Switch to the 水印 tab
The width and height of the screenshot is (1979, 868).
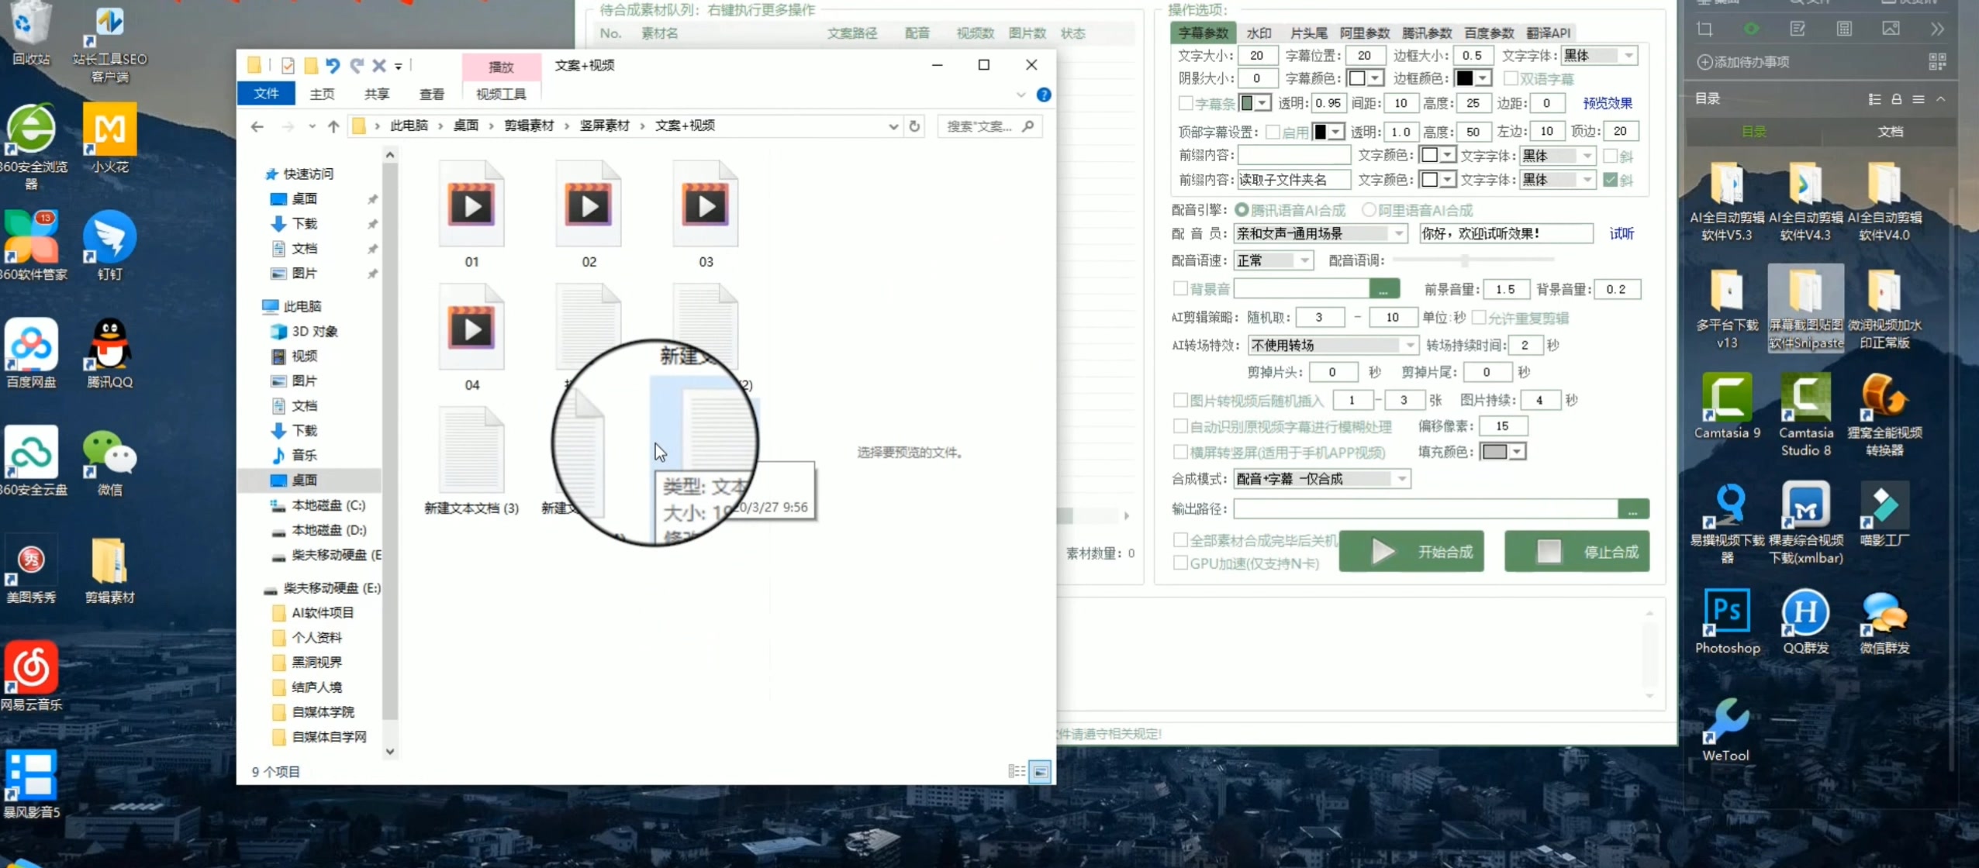tap(1259, 33)
